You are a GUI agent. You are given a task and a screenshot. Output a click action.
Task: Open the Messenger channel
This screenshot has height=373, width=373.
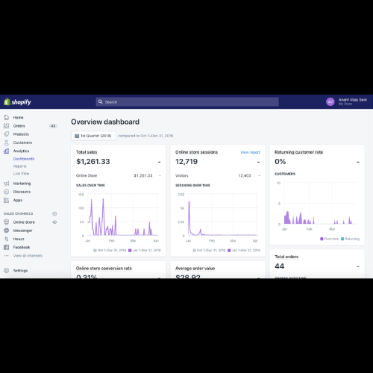pyautogui.click(x=22, y=231)
